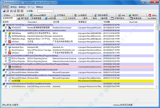The height and width of the screenshot is (108, 160).
Task: Select the HKLM\SOFTWARE\Microsoft\Active Setup\Installed Components row
Action: pyautogui.click(x=78, y=70)
